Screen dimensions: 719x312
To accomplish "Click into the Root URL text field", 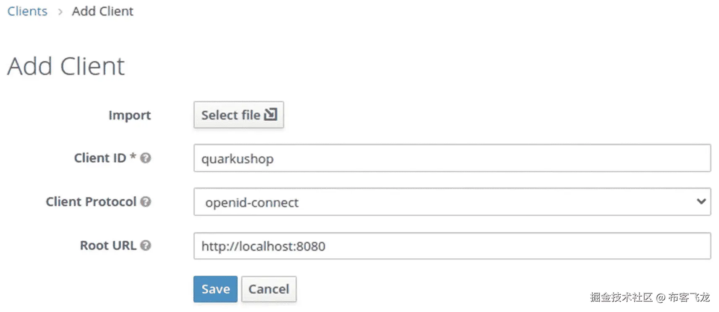I will pos(452,246).
